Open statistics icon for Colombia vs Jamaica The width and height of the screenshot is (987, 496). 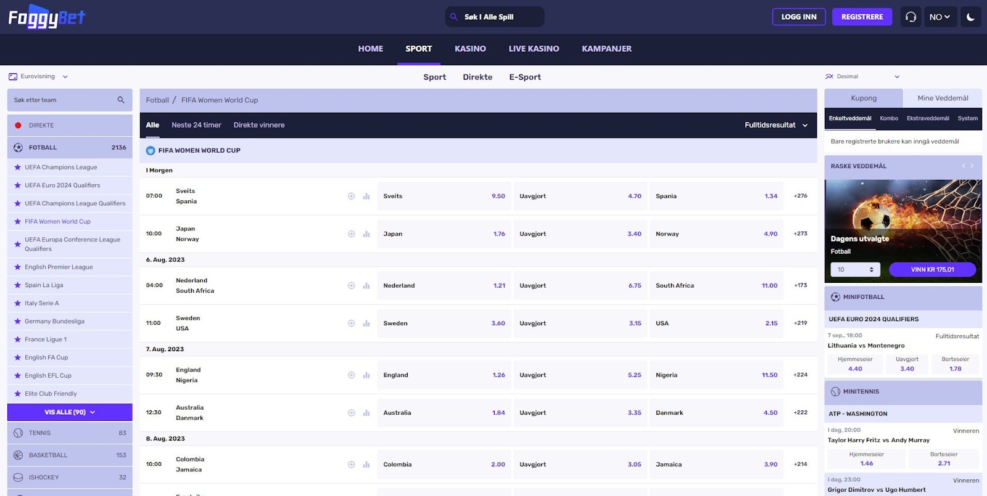pyautogui.click(x=366, y=465)
